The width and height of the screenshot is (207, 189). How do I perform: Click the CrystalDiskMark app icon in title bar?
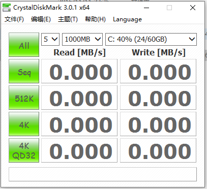pyautogui.click(x=7, y=8)
